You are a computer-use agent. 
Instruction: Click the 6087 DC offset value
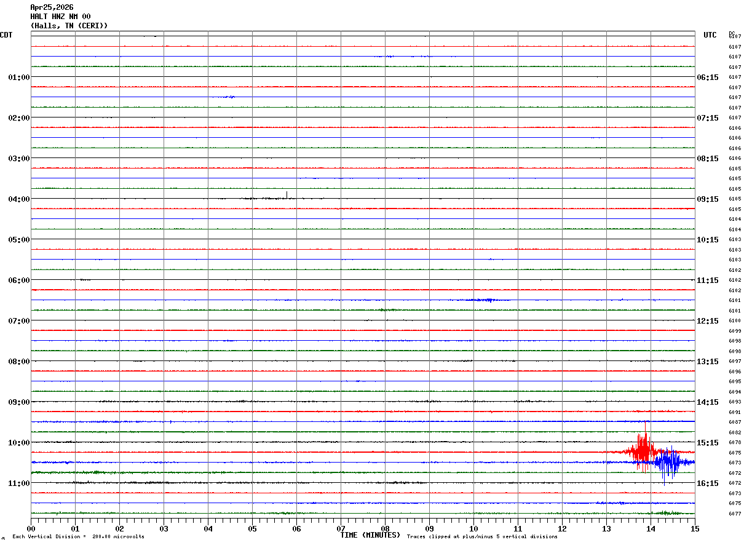coord(734,423)
